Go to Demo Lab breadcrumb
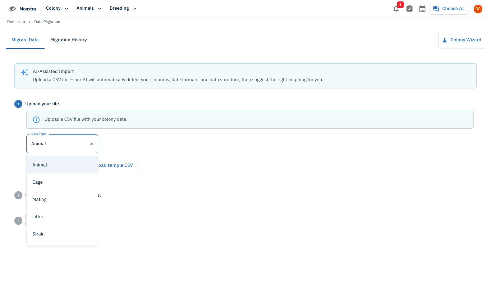This screenshot has height=307, width=491. pos(16,22)
